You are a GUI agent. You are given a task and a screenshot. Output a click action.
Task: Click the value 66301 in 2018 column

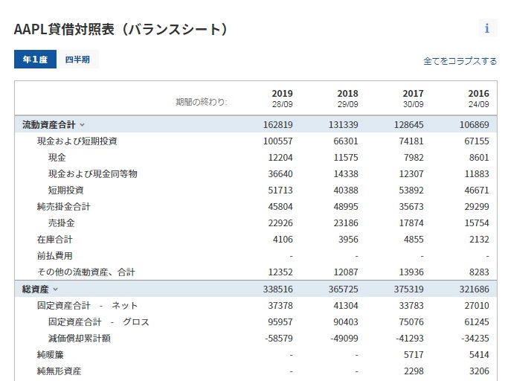pos(346,141)
